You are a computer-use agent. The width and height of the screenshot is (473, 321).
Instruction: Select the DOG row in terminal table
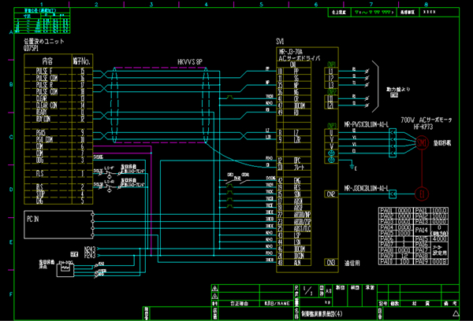[58, 160]
